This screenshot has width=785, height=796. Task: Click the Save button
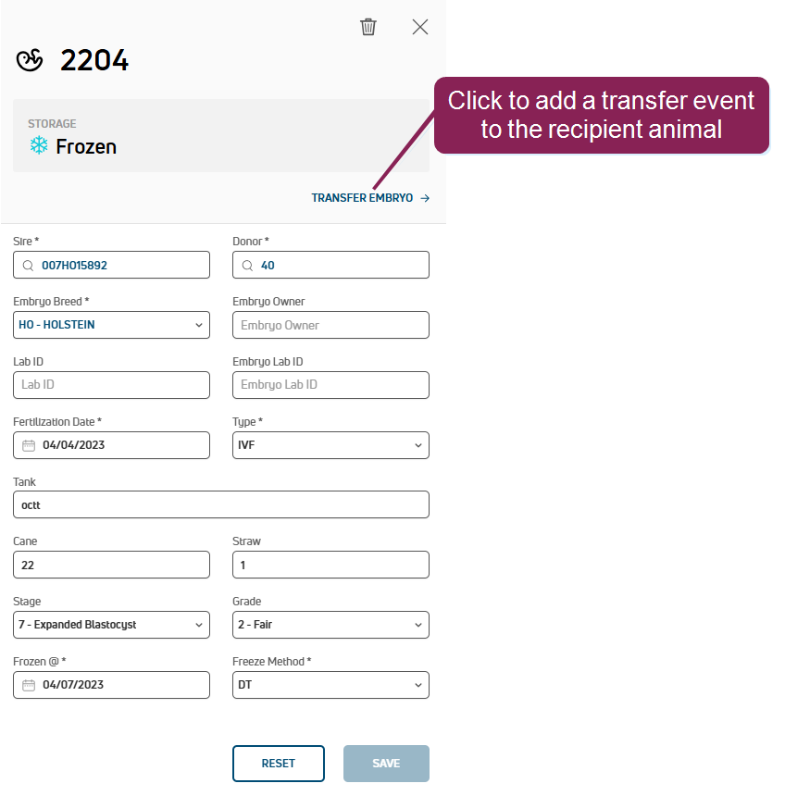pos(386,764)
